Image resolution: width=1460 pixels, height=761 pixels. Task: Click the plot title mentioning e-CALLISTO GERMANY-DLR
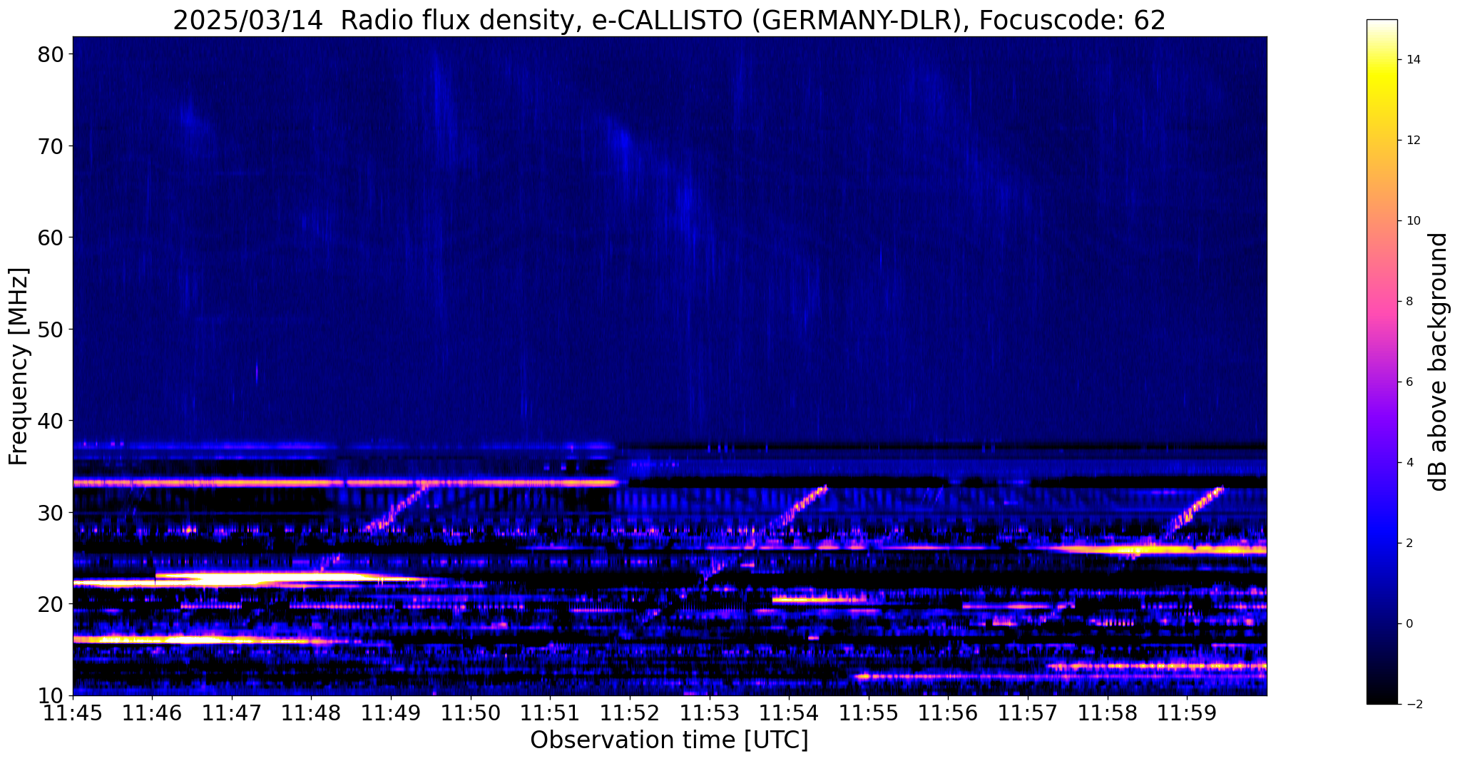pos(669,19)
